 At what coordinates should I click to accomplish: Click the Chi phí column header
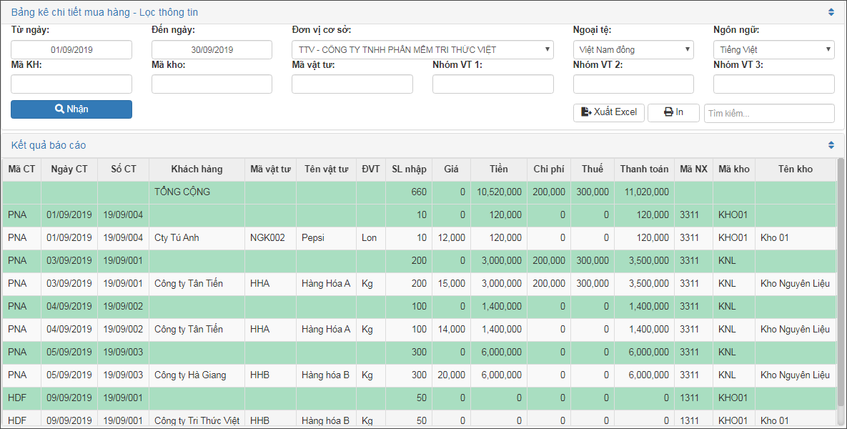pos(549,169)
